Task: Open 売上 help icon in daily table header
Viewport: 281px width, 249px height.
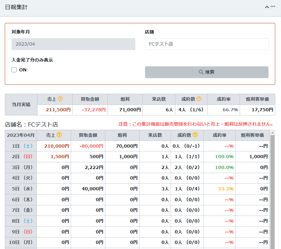Action: click(59, 135)
